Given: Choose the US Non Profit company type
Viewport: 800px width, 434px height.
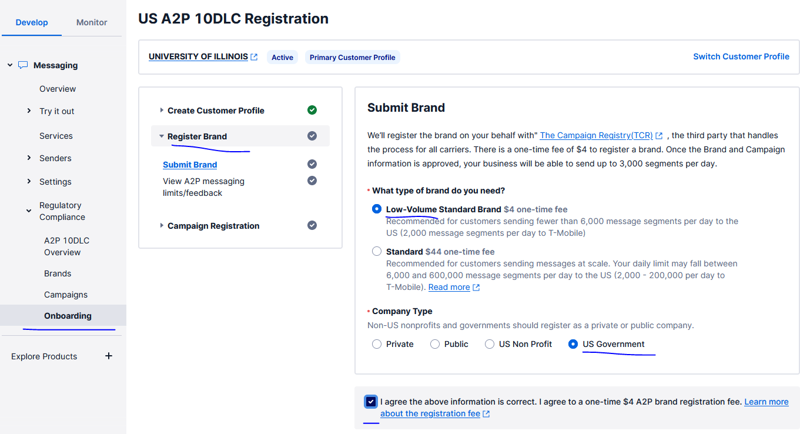Looking at the screenshot, I should (490, 344).
